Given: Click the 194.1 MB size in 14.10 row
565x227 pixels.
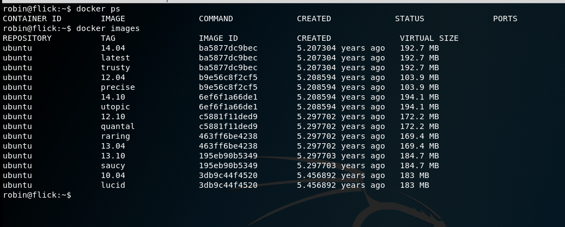Looking at the screenshot, I should [x=420, y=97].
